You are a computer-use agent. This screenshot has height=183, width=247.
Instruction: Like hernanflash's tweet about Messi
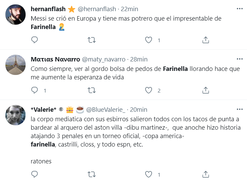point(149,40)
